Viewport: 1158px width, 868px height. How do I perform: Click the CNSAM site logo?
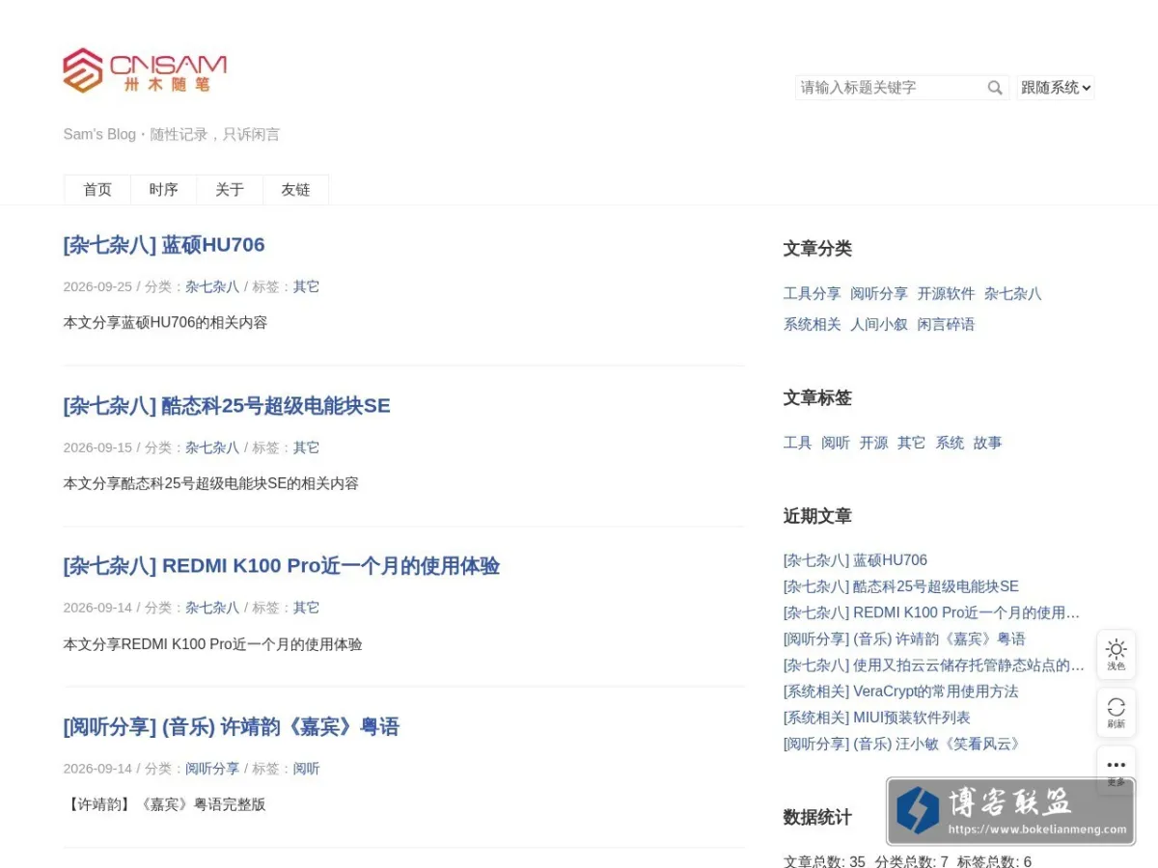[x=145, y=70]
